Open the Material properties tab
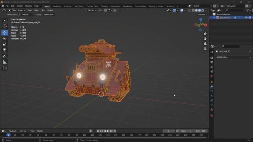Viewport: 253px width, 142px height. click(212, 110)
